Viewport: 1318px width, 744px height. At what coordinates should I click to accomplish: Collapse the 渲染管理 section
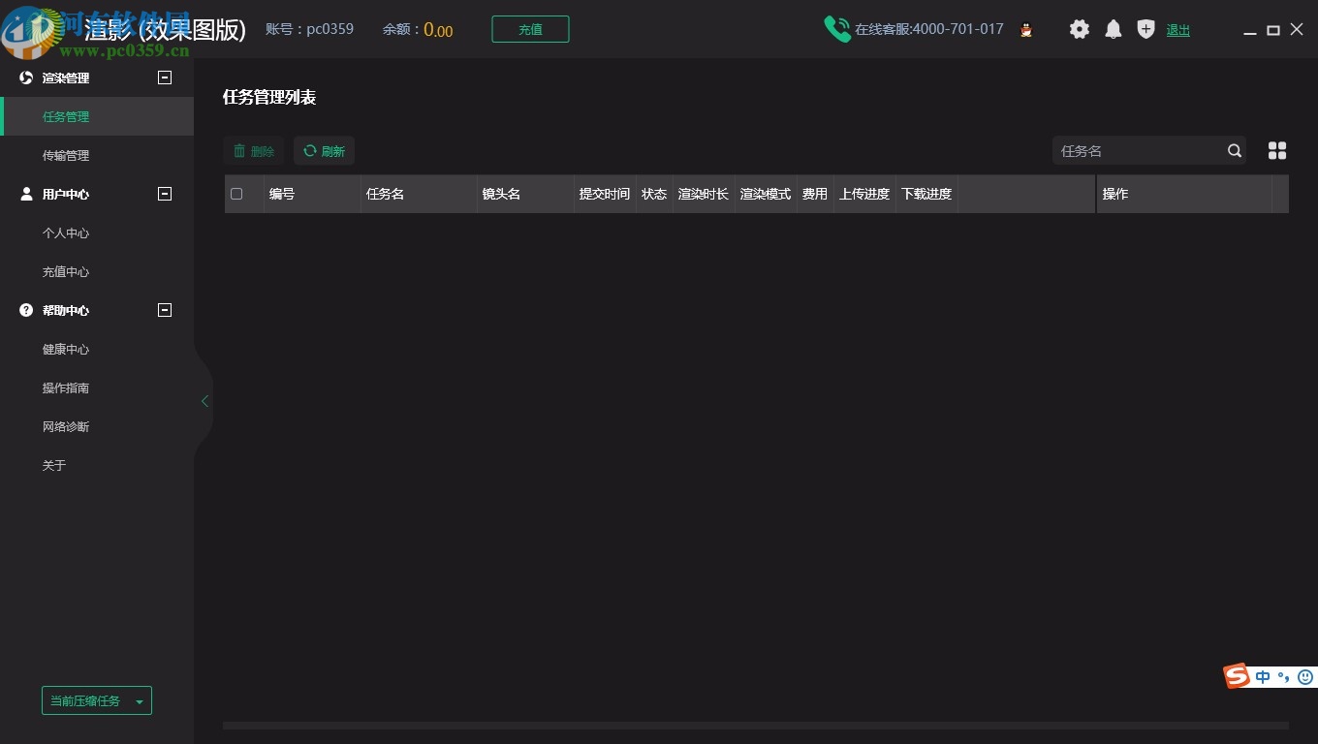165,77
